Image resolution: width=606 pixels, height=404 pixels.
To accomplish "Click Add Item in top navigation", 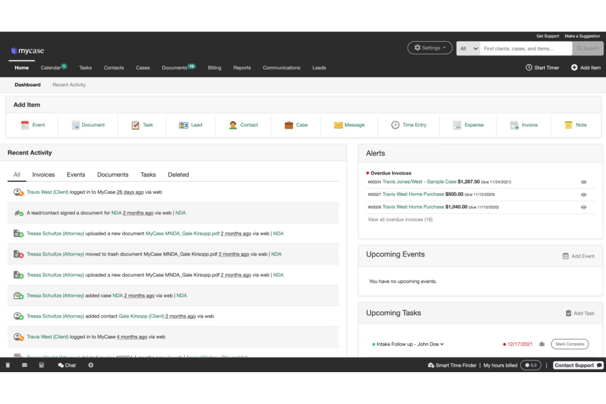I will (x=586, y=68).
